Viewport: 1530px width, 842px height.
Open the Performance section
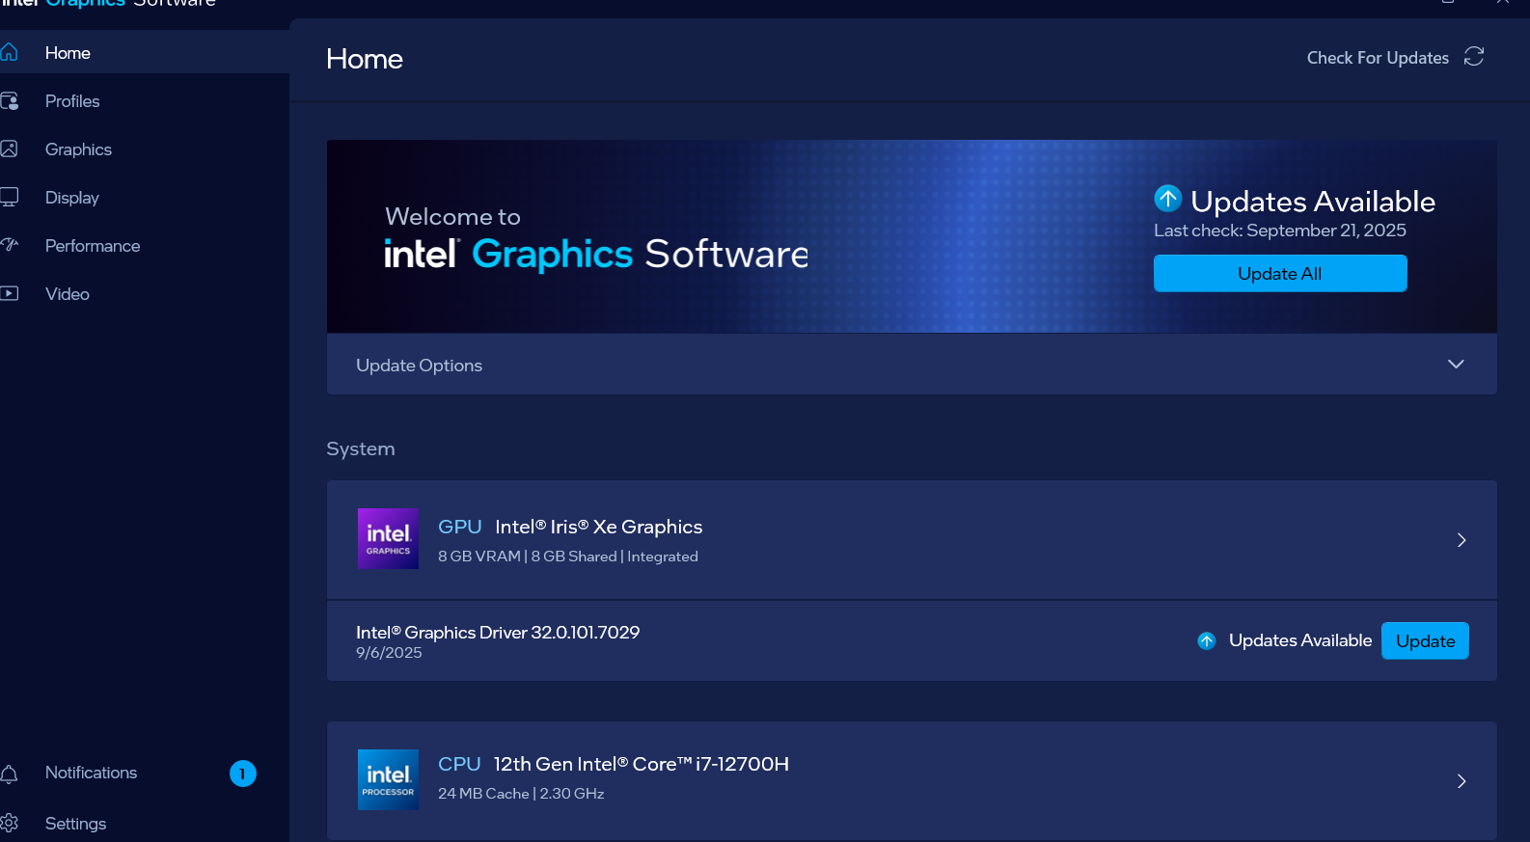point(93,246)
